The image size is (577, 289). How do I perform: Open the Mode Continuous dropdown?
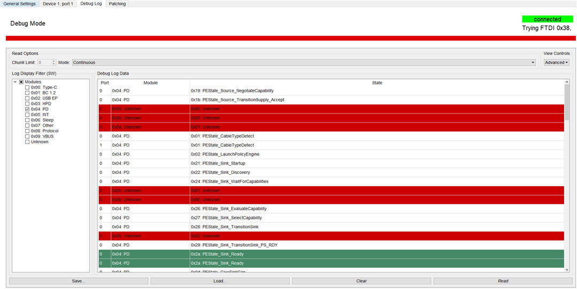point(304,62)
